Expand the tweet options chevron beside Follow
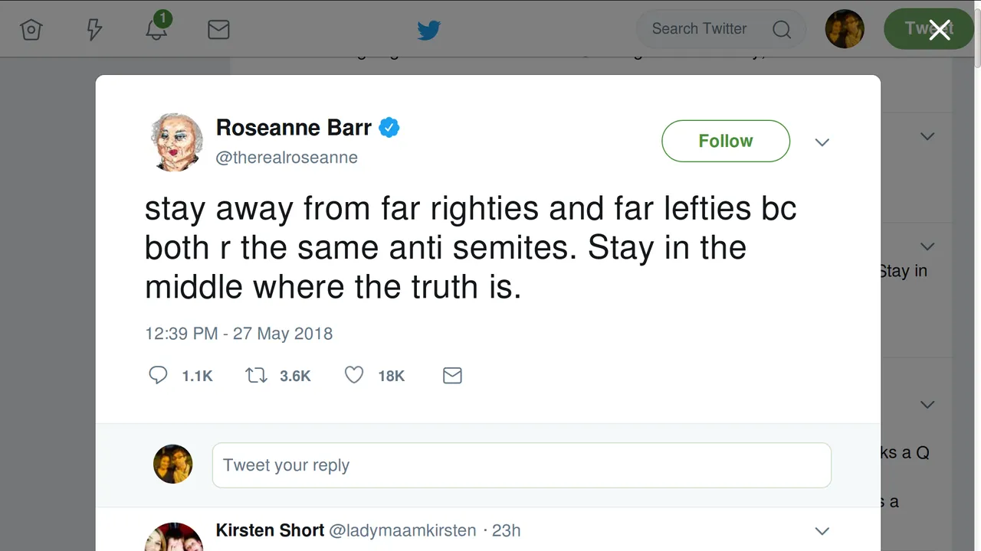The height and width of the screenshot is (551, 981). 822,142
